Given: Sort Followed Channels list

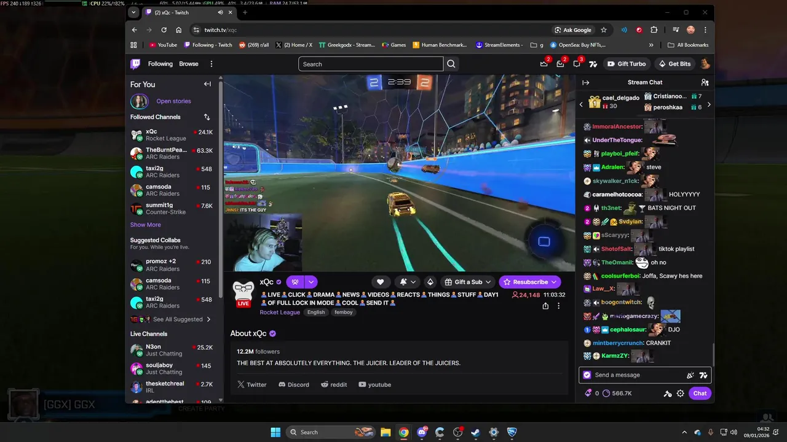Looking at the screenshot, I should [x=207, y=117].
